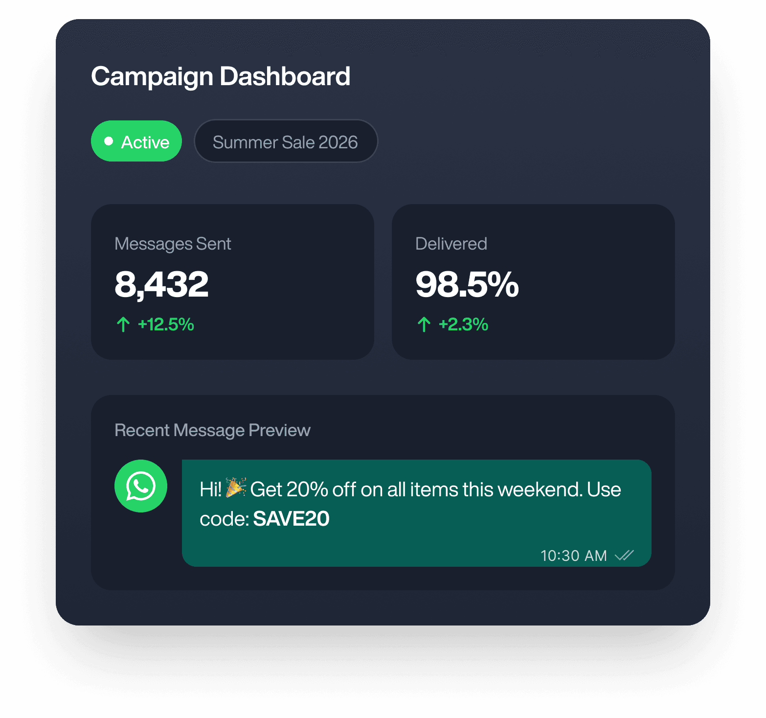Click the 98.5% delivered percentage

(467, 284)
